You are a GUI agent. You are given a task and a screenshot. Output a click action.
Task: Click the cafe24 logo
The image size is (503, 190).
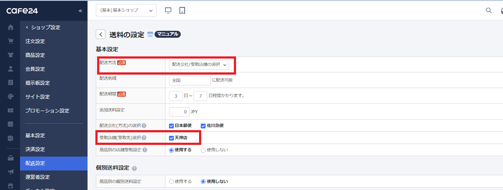tap(22, 11)
